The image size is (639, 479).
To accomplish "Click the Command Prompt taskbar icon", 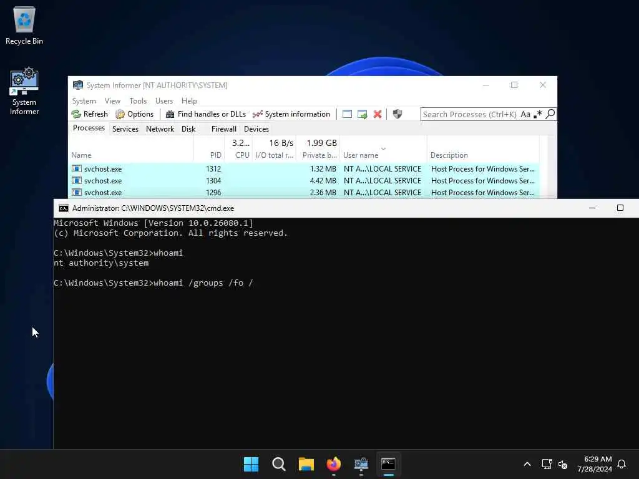I will (388, 464).
